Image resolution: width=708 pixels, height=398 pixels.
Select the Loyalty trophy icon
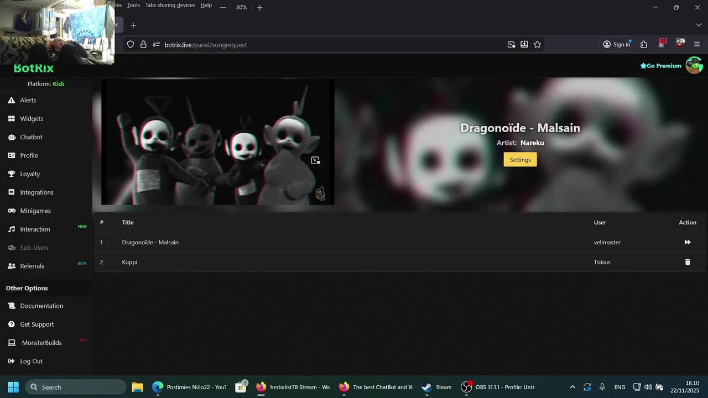(x=11, y=174)
